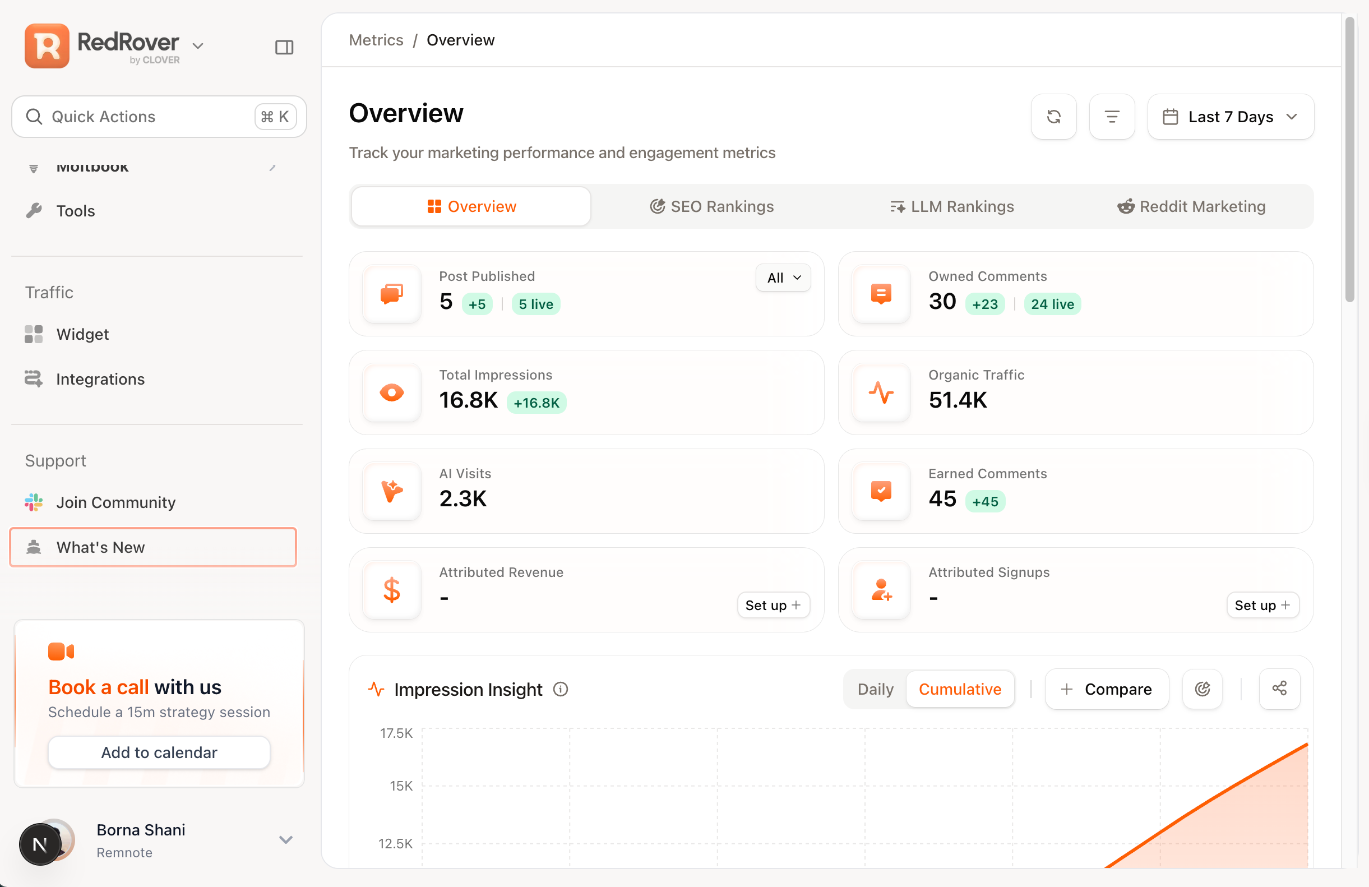This screenshot has height=887, width=1369.
Task: Switch to the SEO Rankings tab
Action: (711, 206)
